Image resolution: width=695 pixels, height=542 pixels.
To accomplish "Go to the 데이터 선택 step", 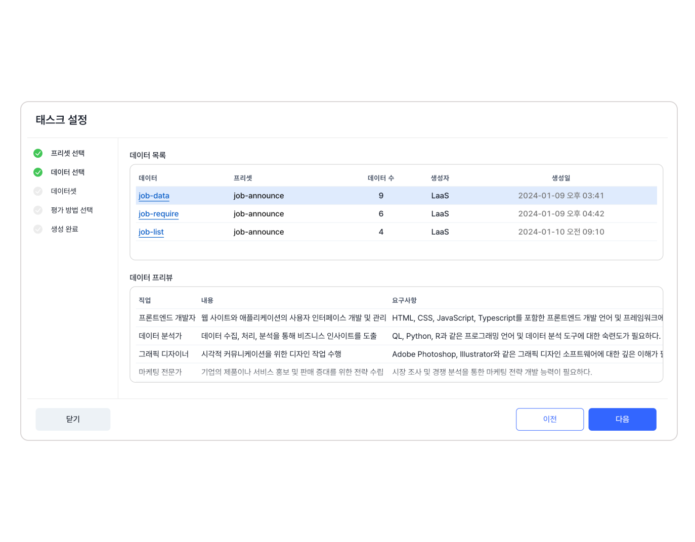I will point(68,172).
